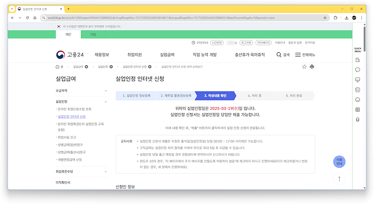Screen dimensions: 374x204
Task: Click the 시간연장 button
Action: pyautogui.click(x=217, y=43)
